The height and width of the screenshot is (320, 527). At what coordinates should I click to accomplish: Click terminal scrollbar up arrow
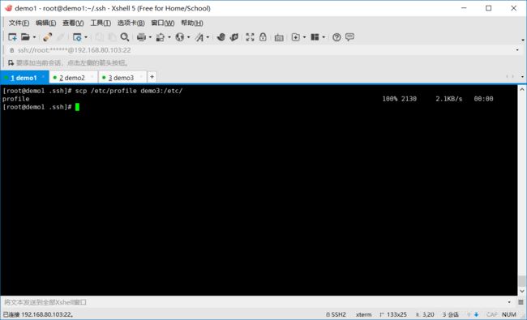tap(522, 90)
